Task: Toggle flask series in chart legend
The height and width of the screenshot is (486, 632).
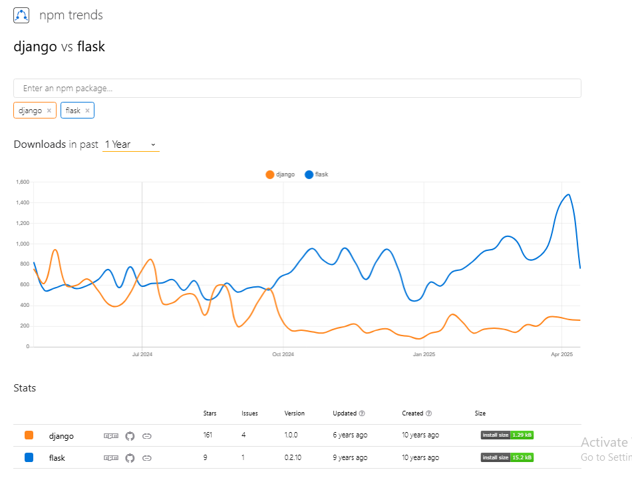Action: pyautogui.click(x=317, y=174)
